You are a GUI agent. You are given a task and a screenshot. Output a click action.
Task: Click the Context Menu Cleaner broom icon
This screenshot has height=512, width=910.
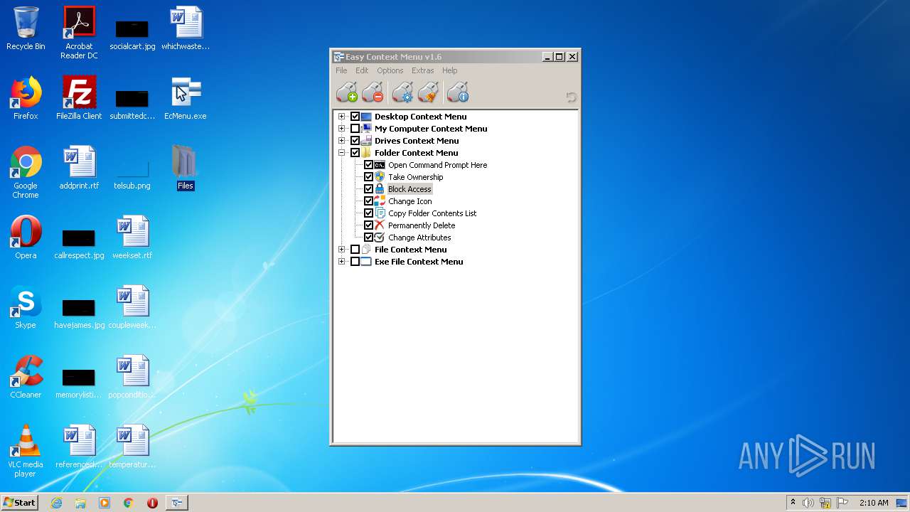(x=428, y=92)
